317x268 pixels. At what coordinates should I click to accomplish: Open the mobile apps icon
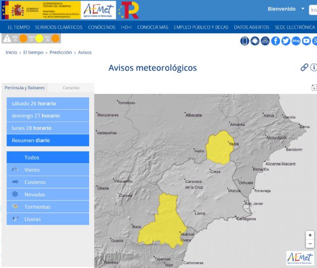(244, 41)
